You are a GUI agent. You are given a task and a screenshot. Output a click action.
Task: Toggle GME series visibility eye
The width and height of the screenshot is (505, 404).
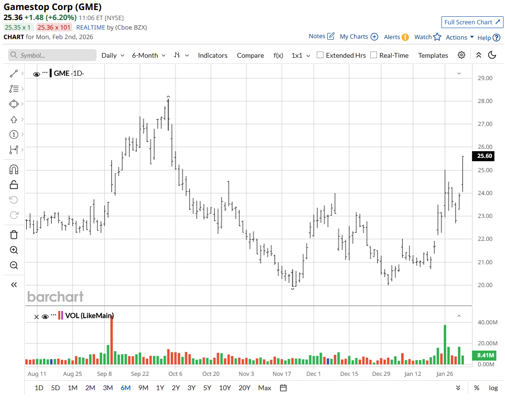click(x=36, y=74)
